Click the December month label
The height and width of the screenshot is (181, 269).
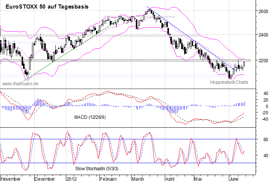click(x=45, y=179)
